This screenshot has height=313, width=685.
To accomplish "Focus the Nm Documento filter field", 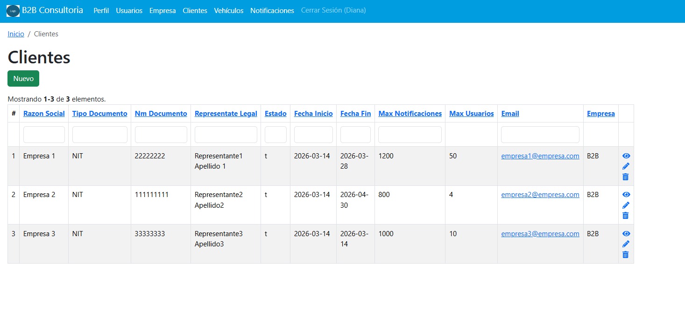I will tap(161, 135).
